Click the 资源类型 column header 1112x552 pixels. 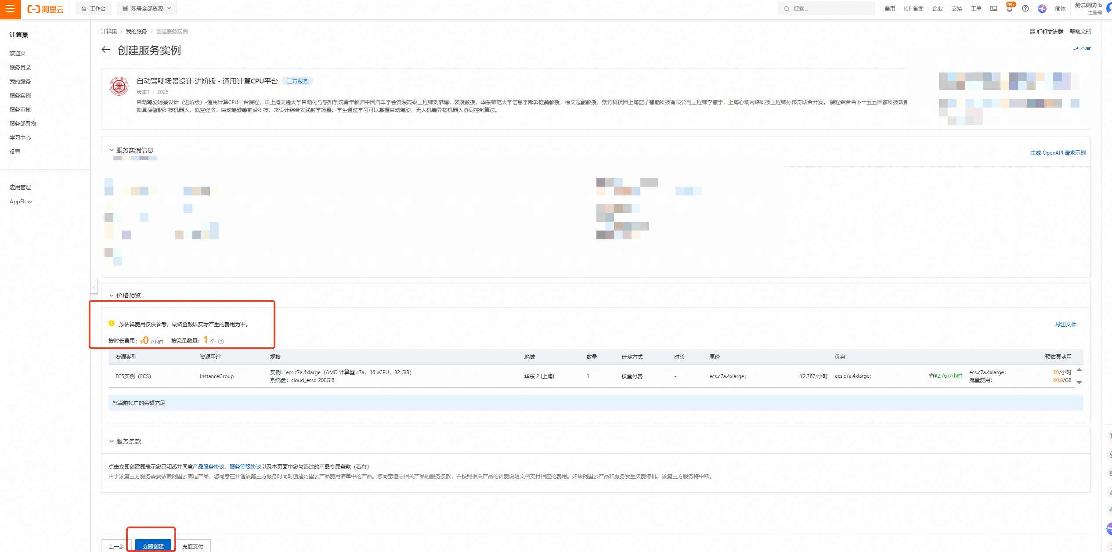coord(126,357)
